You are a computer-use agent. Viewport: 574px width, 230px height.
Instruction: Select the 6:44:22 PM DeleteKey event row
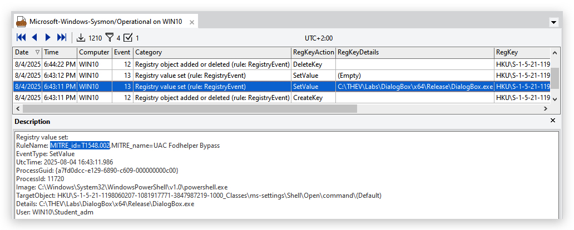coord(281,64)
